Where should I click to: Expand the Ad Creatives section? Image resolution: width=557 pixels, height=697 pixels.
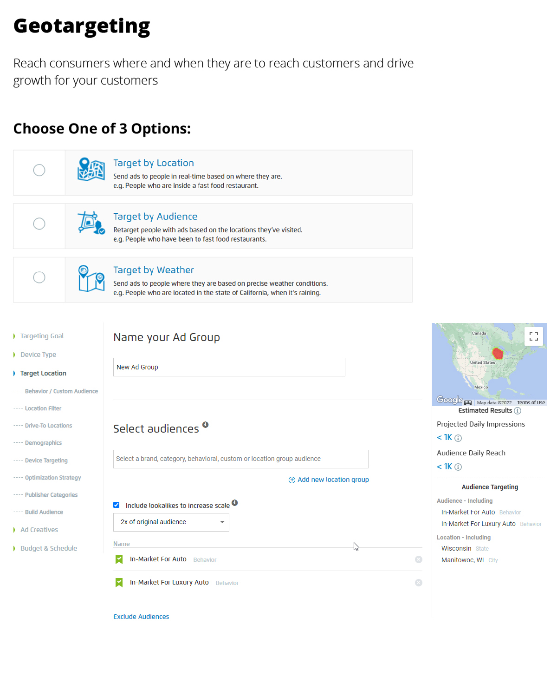[x=39, y=530]
